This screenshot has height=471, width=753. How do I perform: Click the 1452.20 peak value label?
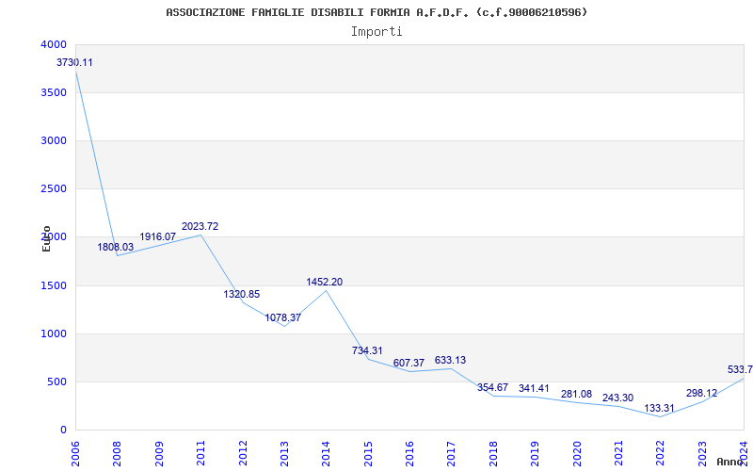click(325, 282)
